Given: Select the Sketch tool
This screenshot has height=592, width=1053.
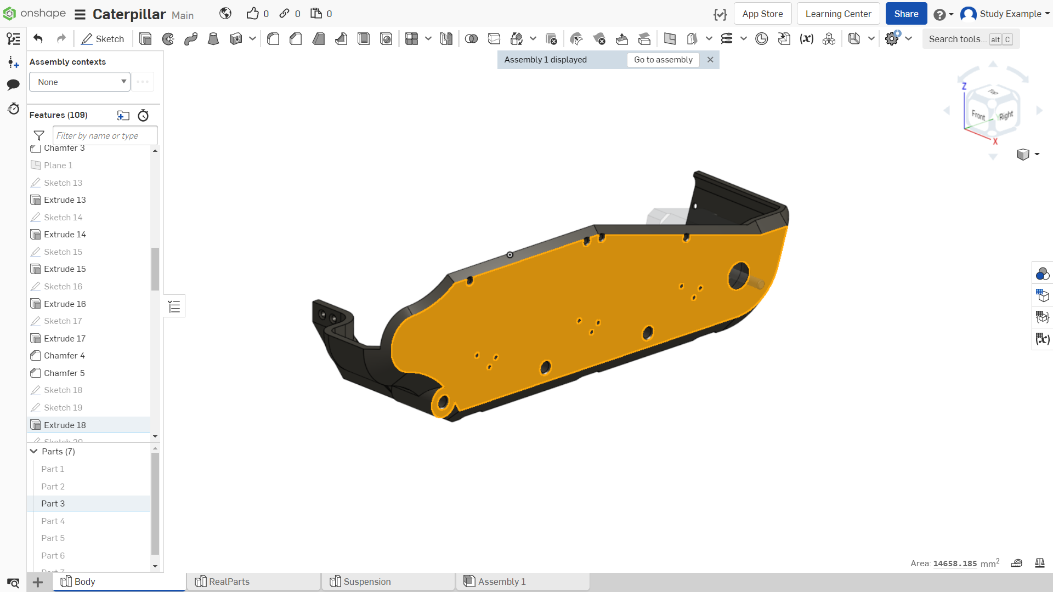Looking at the screenshot, I should pos(103,39).
